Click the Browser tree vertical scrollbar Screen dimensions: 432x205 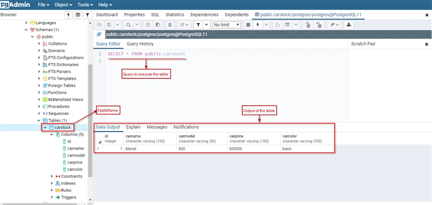point(90,121)
